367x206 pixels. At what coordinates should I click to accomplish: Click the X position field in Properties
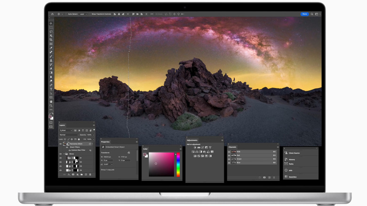tap(109, 160)
